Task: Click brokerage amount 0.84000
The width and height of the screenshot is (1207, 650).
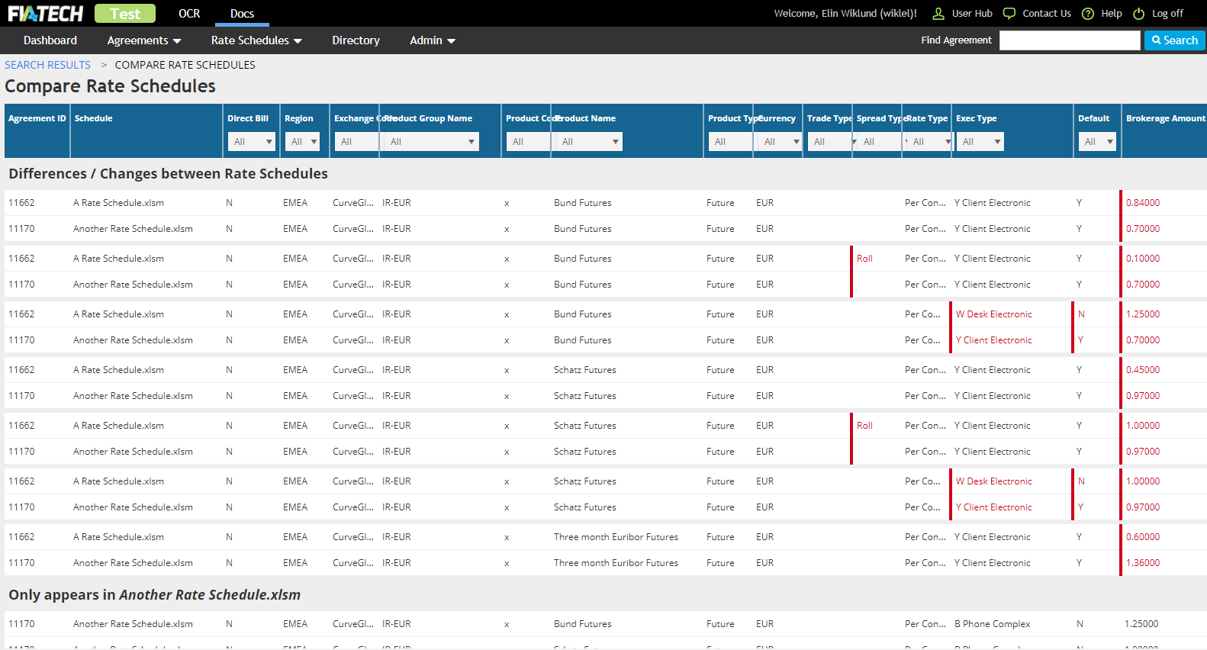Action: tap(1143, 203)
